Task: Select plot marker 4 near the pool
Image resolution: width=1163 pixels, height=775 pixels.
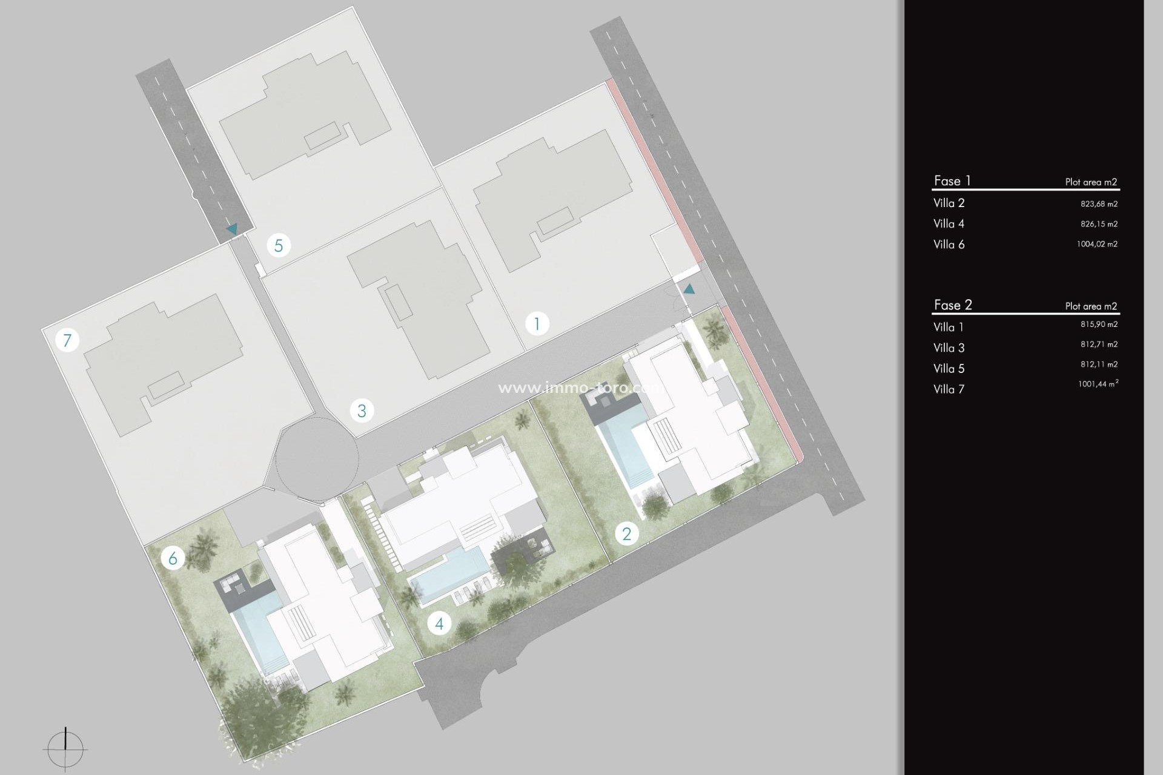Action: click(x=440, y=622)
